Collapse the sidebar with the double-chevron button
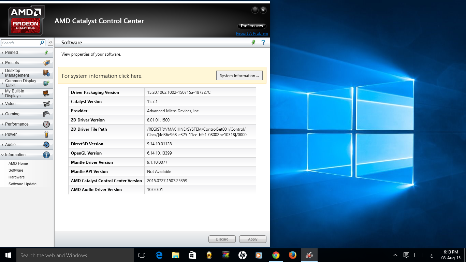 [50, 43]
